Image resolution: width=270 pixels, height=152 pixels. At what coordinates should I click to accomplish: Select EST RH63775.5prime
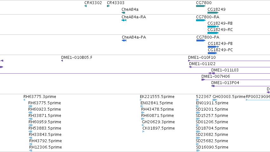click(x=44, y=103)
